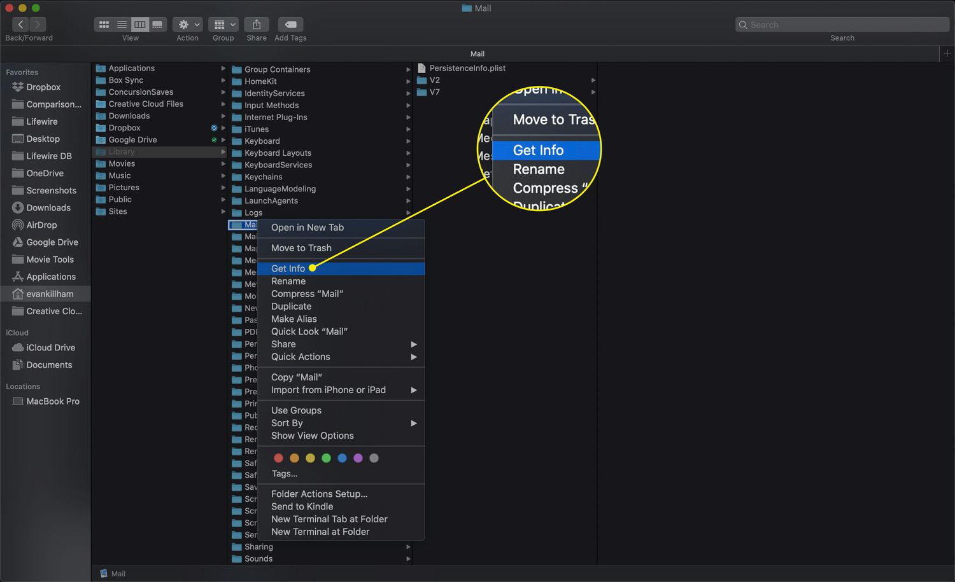Select the Sounds folder

(x=258, y=558)
